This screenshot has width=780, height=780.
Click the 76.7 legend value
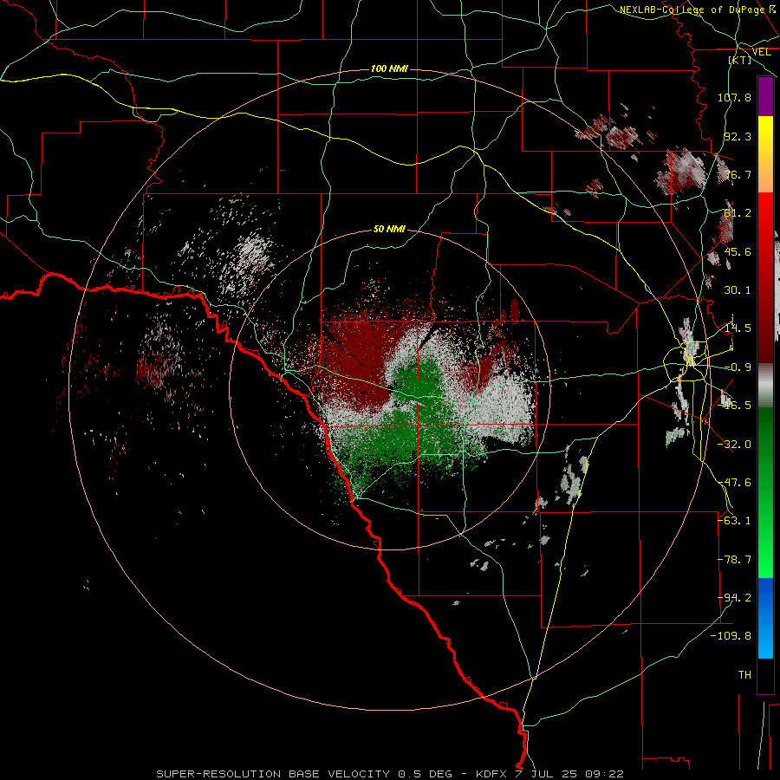click(738, 174)
